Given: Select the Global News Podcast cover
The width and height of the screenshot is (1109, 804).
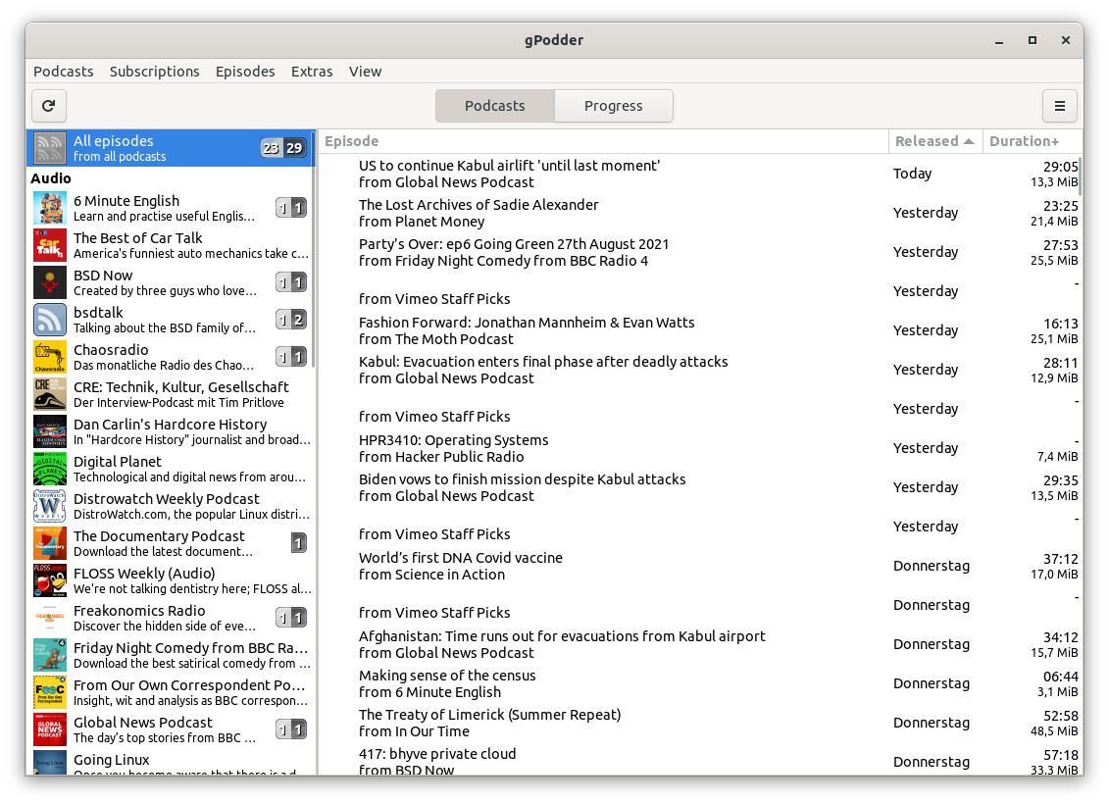Looking at the screenshot, I should [50, 729].
